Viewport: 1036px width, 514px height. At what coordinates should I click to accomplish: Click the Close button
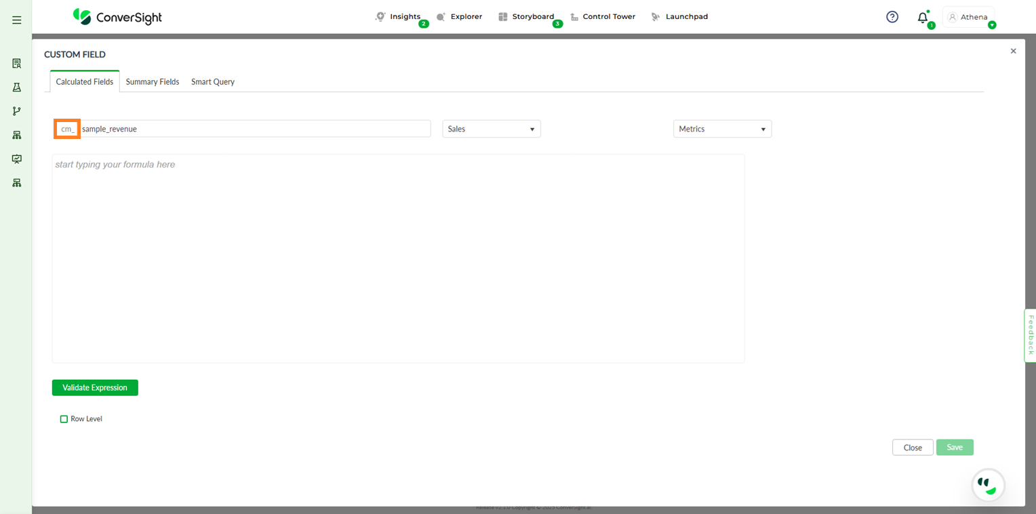(x=913, y=448)
